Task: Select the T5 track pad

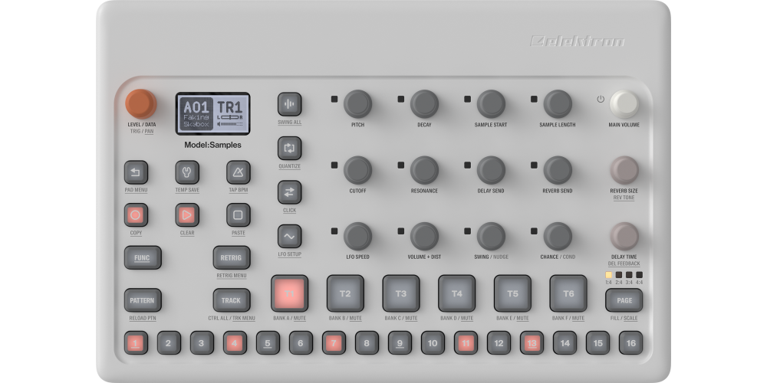Action: pyautogui.click(x=512, y=293)
